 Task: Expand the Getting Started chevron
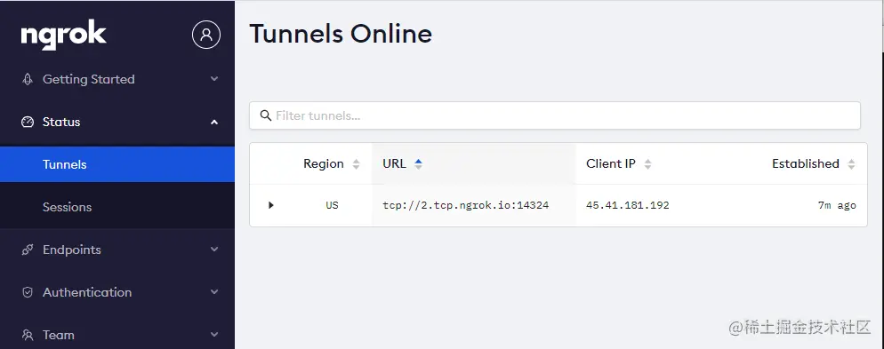pyautogui.click(x=214, y=79)
